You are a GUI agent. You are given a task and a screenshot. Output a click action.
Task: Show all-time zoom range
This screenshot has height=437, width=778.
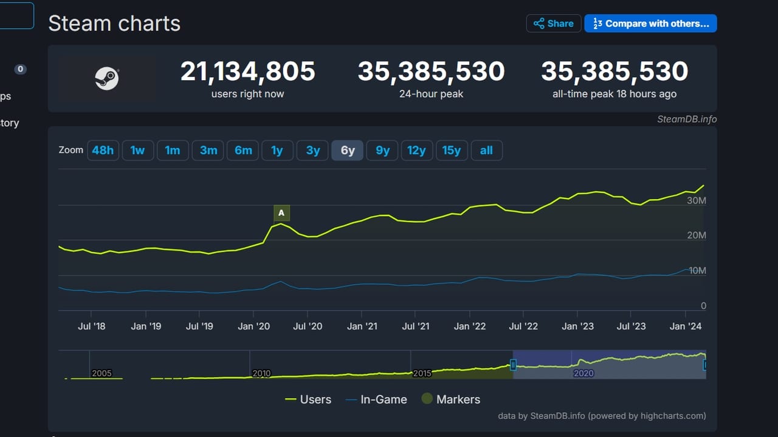486,151
